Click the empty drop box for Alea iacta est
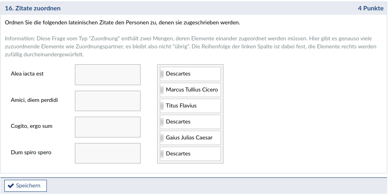The image size is (388, 195). click(107, 75)
